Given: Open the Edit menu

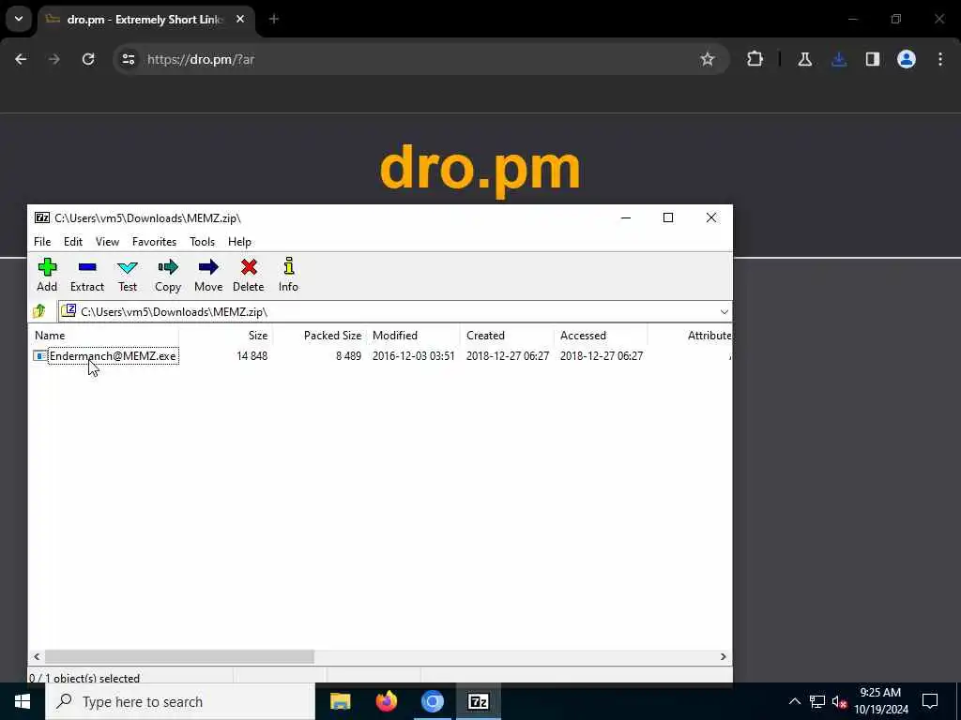Looking at the screenshot, I should point(73,242).
